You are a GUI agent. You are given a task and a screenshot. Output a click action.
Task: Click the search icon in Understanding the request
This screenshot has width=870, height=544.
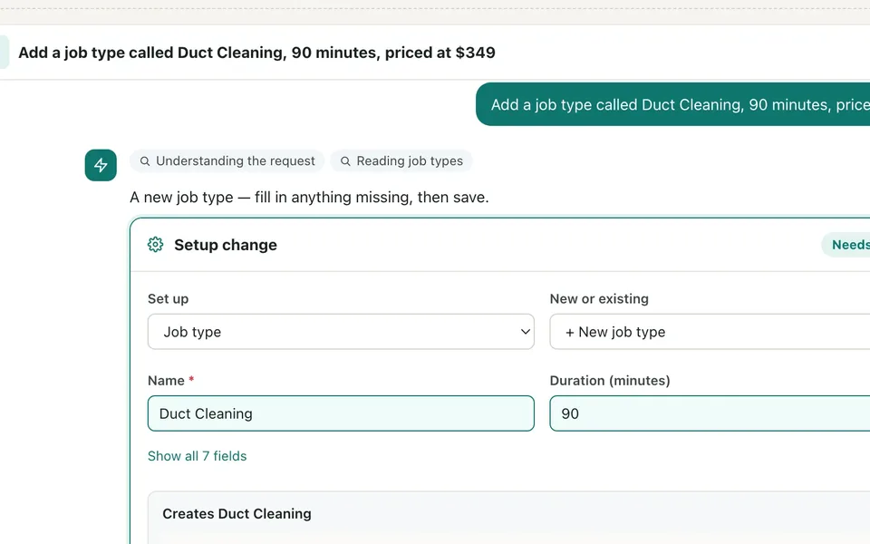pos(145,161)
